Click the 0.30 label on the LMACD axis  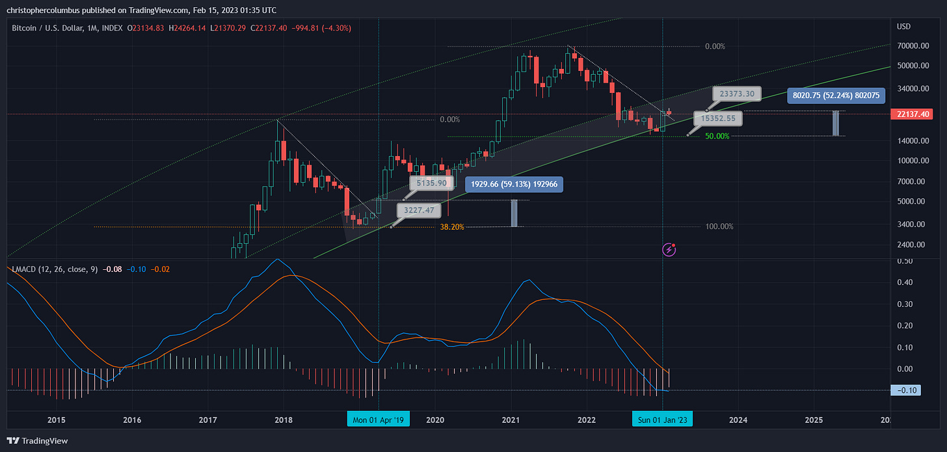pos(906,304)
